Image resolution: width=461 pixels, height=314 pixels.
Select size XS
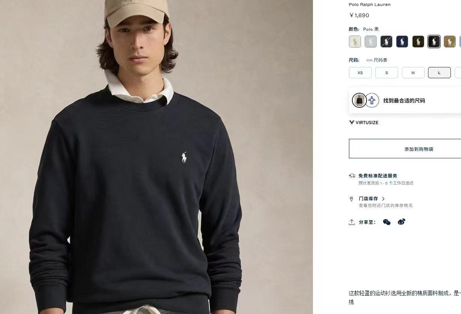(x=360, y=73)
